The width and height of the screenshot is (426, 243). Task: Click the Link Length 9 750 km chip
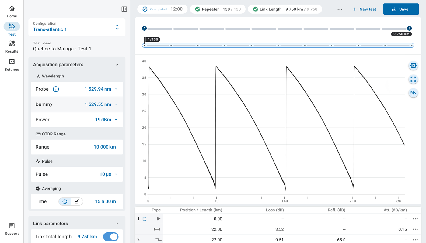click(x=285, y=9)
